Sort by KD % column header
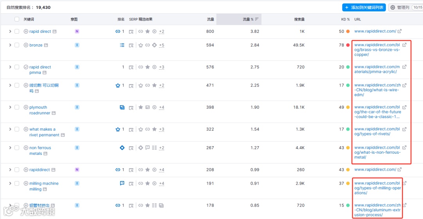This screenshot has height=219, width=423. click(345, 20)
